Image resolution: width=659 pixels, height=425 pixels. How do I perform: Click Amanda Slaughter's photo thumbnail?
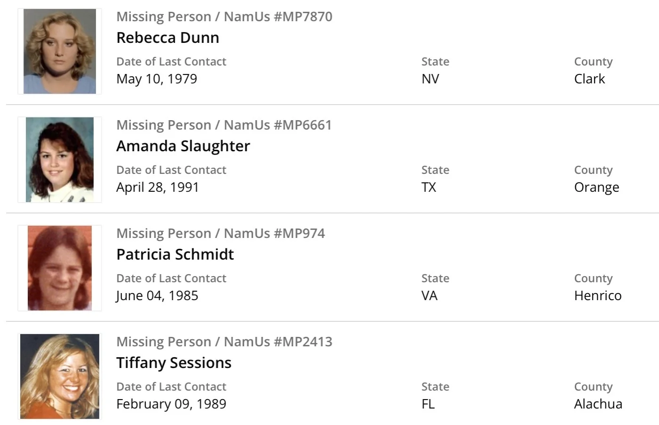point(60,160)
